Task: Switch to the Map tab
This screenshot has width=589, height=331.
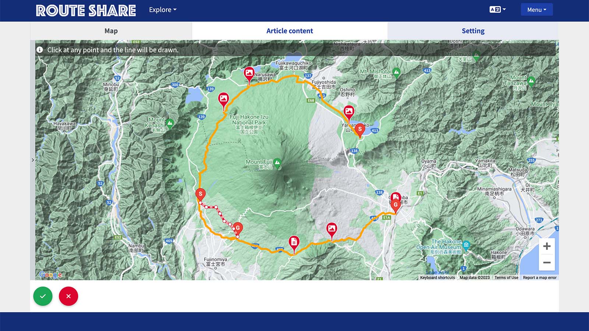Action: [111, 31]
